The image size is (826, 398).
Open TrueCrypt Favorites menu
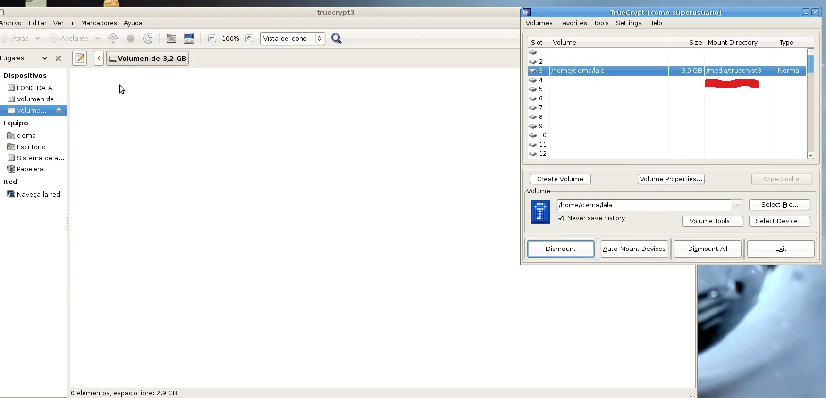tap(573, 23)
